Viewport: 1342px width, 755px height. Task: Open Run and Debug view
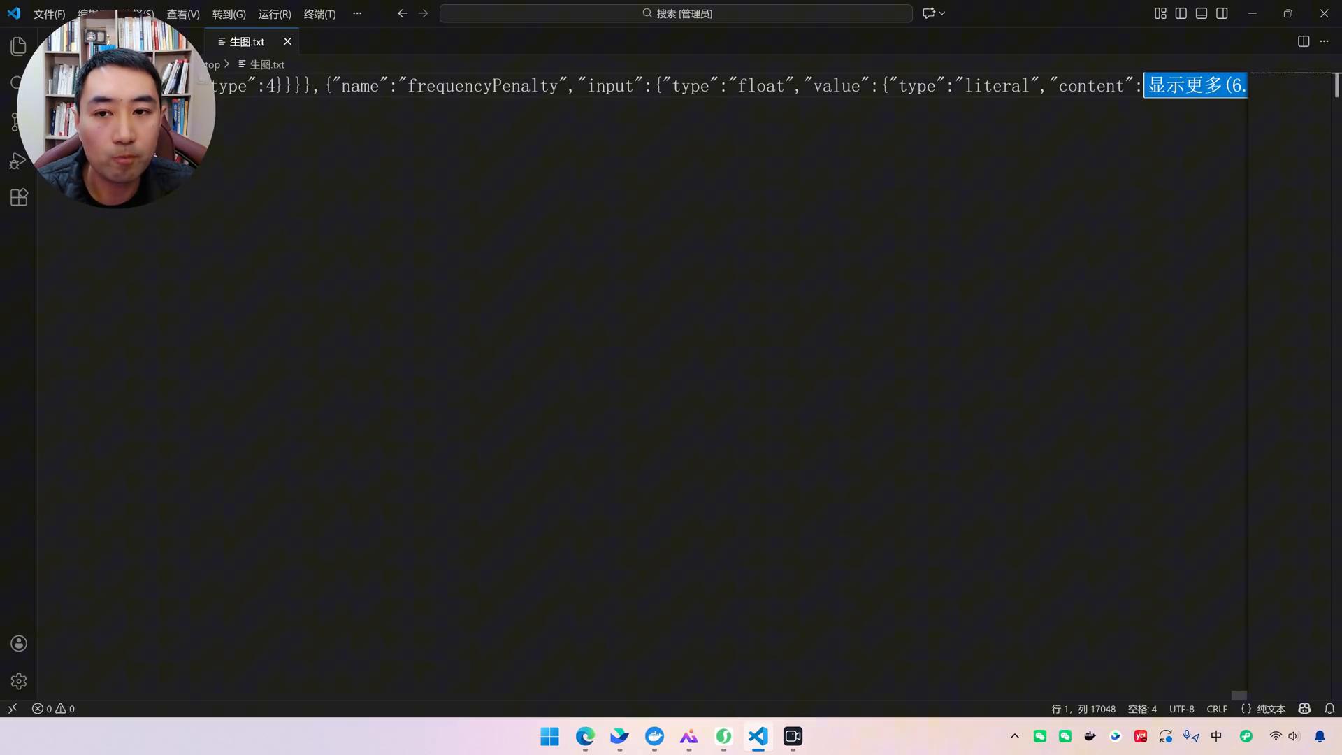pos(17,161)
